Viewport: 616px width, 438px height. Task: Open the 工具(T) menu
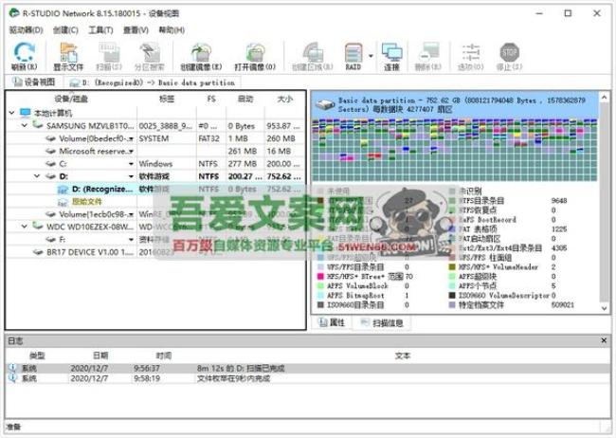(x=101, y=30)
